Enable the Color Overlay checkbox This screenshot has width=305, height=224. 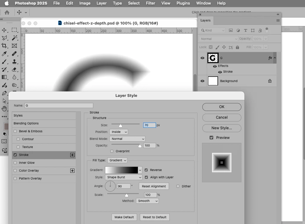click(x=15, y=170)
